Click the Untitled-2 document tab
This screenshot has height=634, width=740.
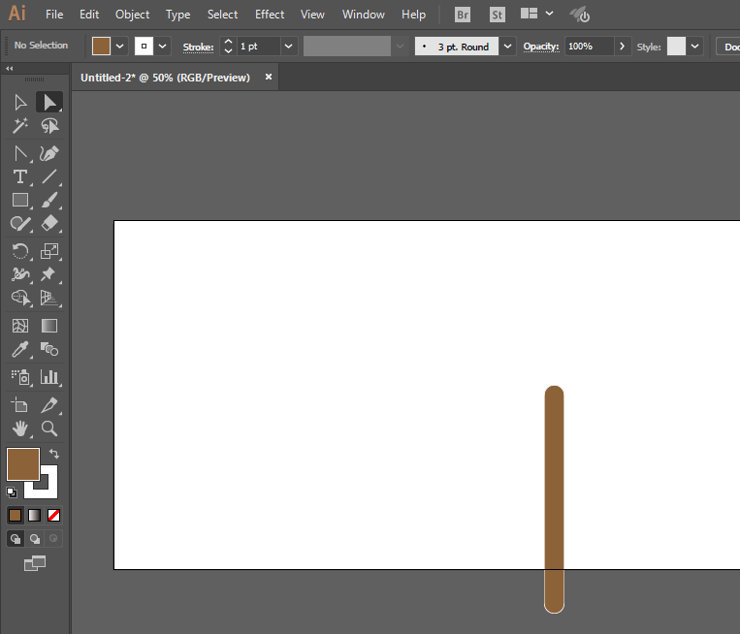point(164,78)
